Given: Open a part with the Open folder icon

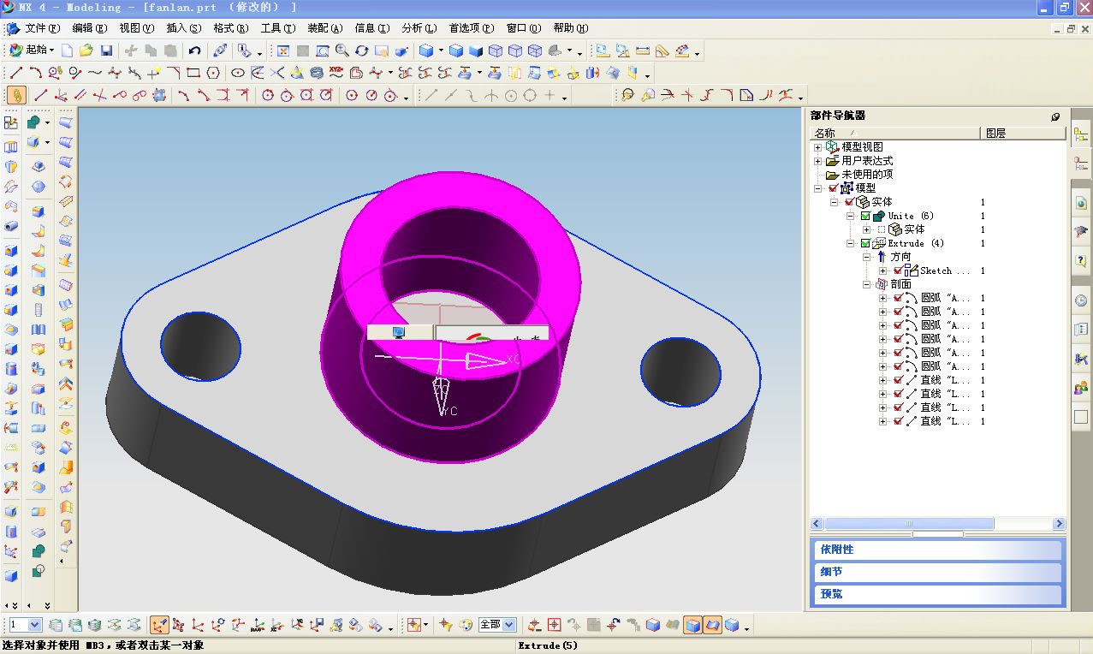Looking at the screenshot, I should point(86,51).
